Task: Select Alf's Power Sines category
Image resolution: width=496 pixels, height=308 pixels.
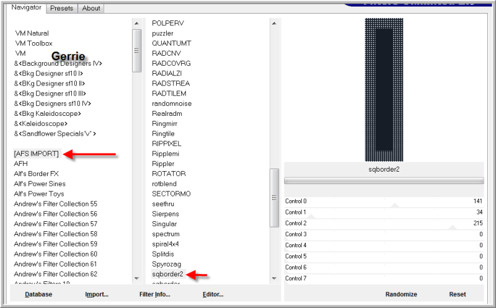Action: tap(40, 184)
